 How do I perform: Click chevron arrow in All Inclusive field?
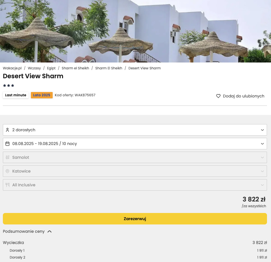point(262,185)
